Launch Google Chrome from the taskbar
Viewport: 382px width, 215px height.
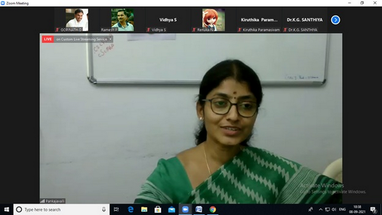pyautogui.click(x=212, y=210)
